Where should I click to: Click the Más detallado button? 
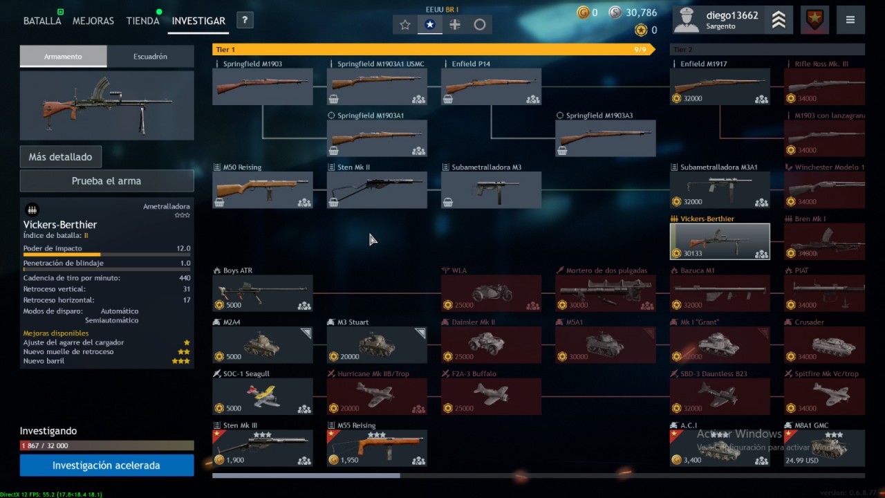tap(60, 157)
